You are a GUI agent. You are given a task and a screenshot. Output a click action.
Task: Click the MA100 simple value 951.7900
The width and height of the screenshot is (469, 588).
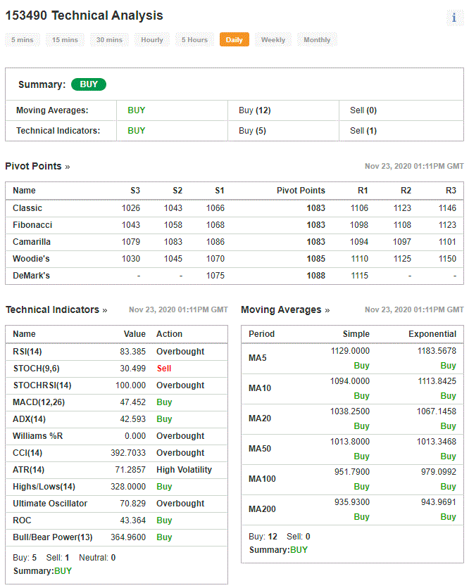352,472
